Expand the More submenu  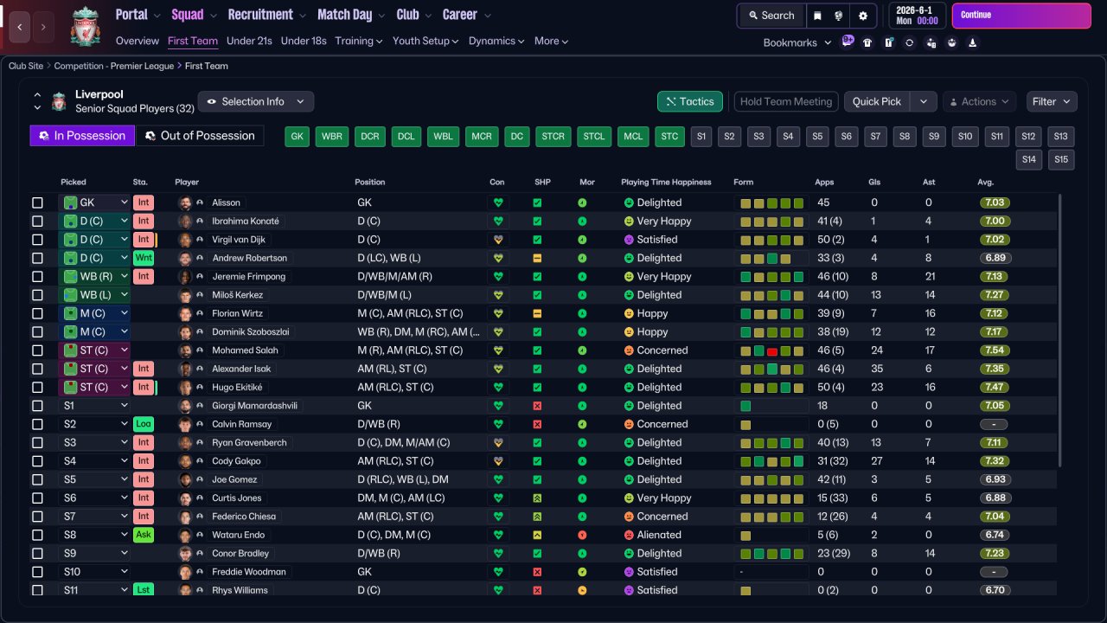pos(551,41)
